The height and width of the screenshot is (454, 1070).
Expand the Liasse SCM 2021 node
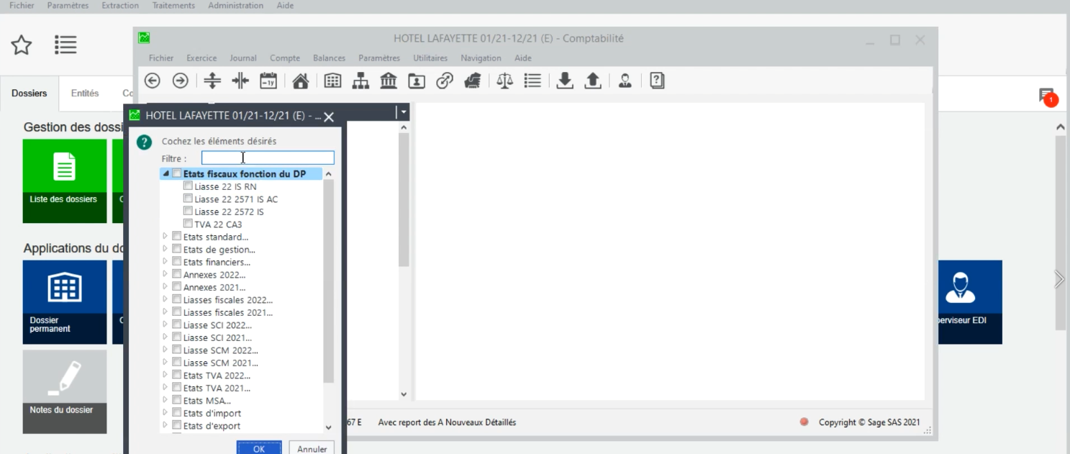[166, 363]
